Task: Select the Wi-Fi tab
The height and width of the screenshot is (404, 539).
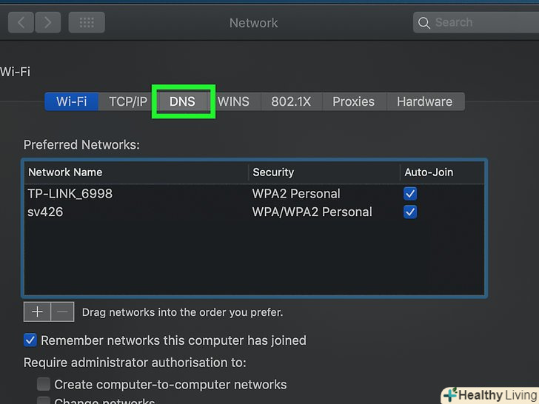Action: tap(72, 102)
